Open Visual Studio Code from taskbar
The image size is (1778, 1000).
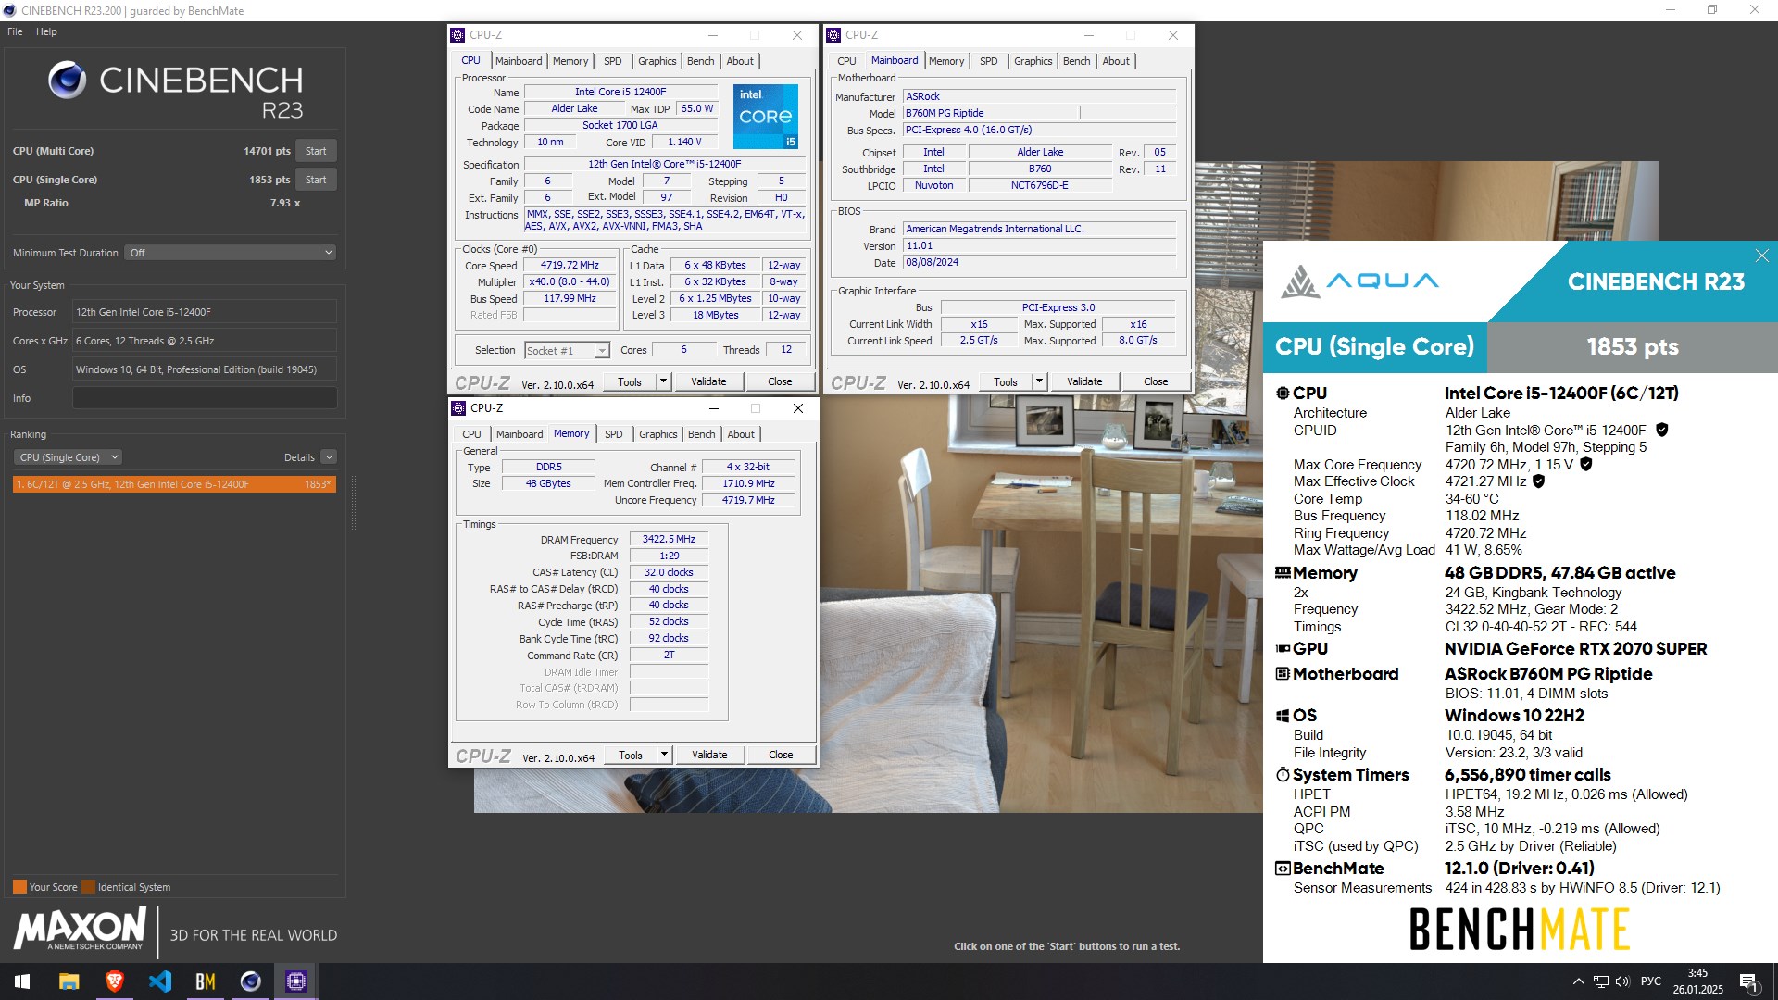coord(160,981)
